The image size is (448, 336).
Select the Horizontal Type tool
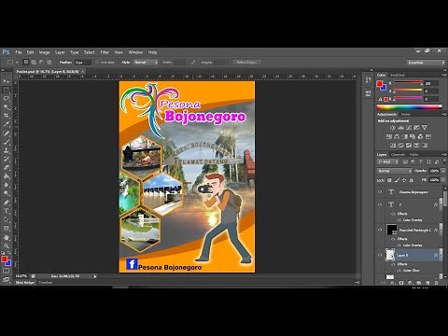point(7,211)
